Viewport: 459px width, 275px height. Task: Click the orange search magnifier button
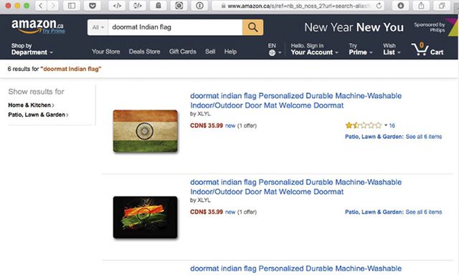tap(252, 27)
